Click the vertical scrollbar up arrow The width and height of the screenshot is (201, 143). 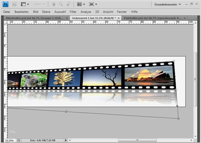coord(195,23)
